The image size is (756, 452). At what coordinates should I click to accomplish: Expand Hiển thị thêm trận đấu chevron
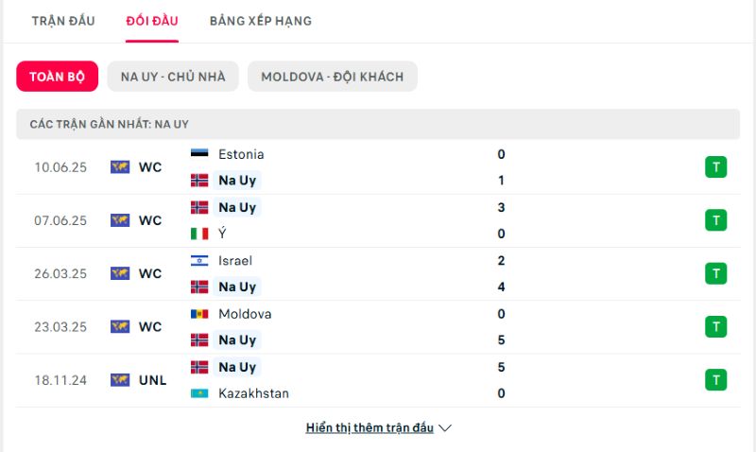pyautogui.click(x=445, y=427)
